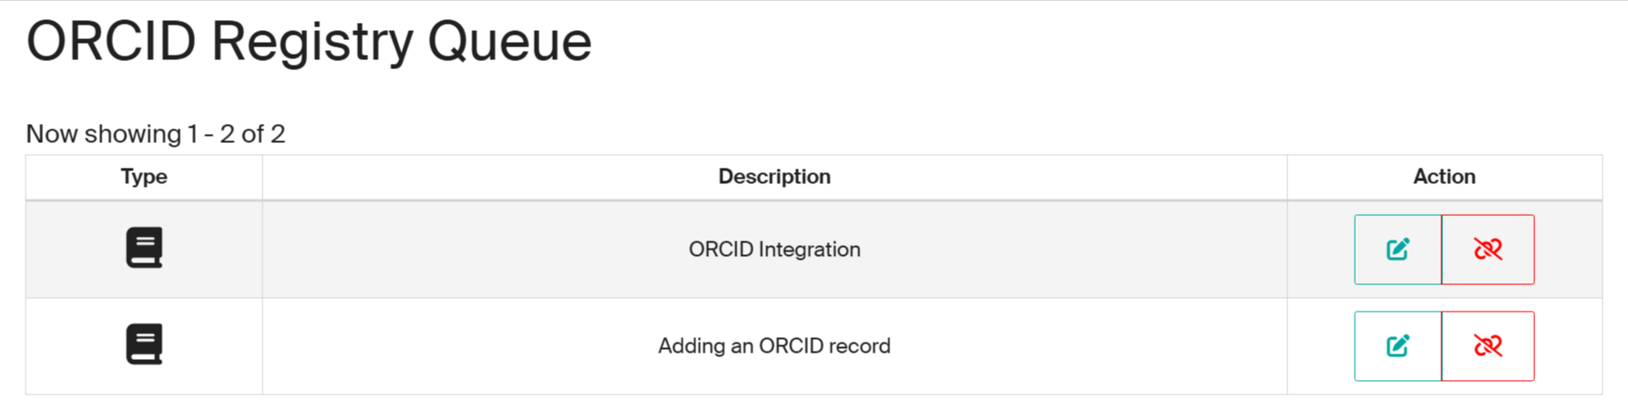Unlink the Adding an ORCID record entry
Image resolution: width=1628 pixels, height=410 pixels.
[x=1488, y=346]
